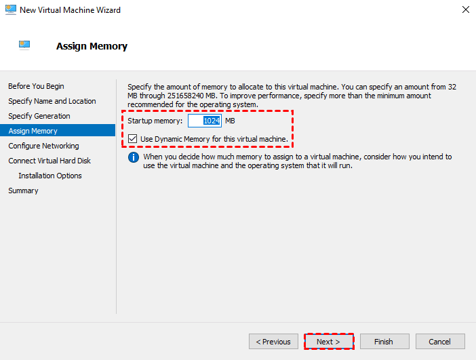Open Specify Name and Location step
Screen dimensions: 476x360
52,101
